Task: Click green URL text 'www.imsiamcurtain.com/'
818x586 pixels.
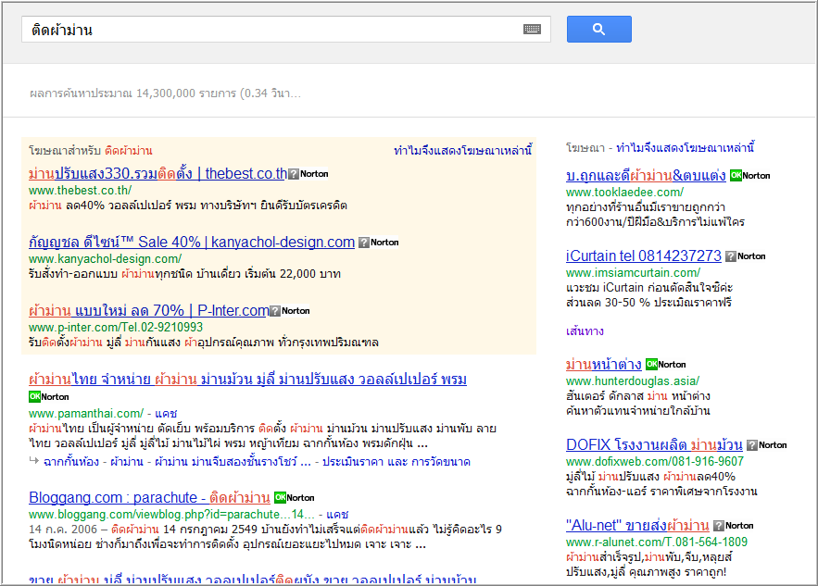Action: (x=634, y=273)
